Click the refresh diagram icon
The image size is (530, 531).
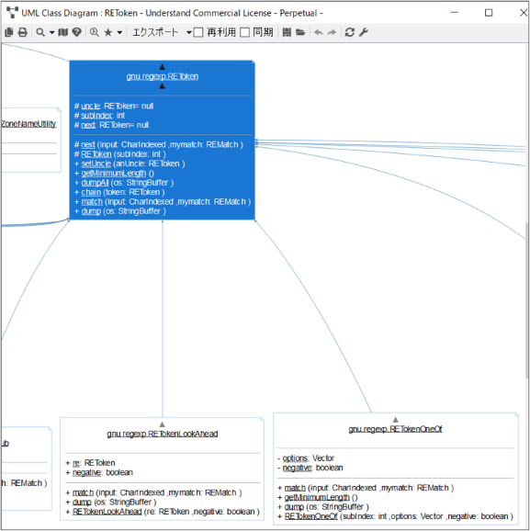coord(350,32)
